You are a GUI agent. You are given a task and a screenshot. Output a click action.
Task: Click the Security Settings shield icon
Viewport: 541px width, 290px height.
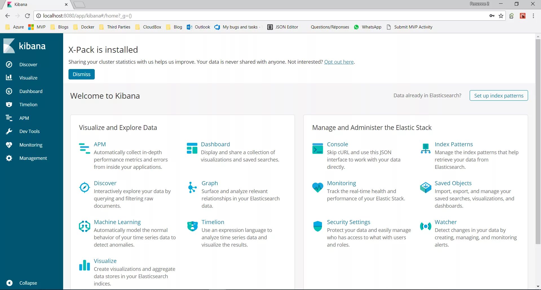(x=318, y=226)
